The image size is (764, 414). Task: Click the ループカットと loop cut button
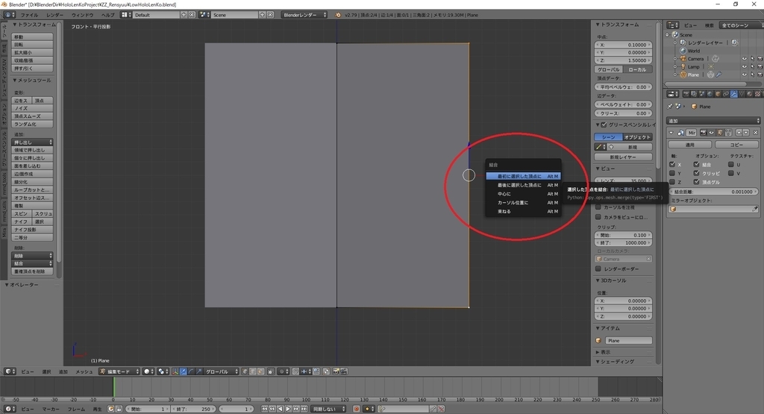32,190
